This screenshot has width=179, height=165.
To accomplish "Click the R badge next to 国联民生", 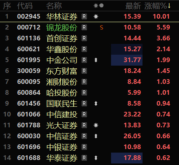I will click(84, 104).
